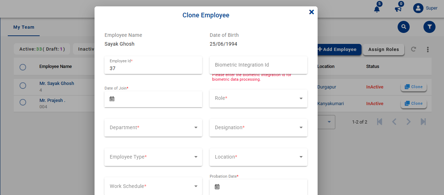This screenshot has width=444, height=195.
Task: Select the Mr. Sayak Ghosh row radio button
Action: [x=23, y=86]
